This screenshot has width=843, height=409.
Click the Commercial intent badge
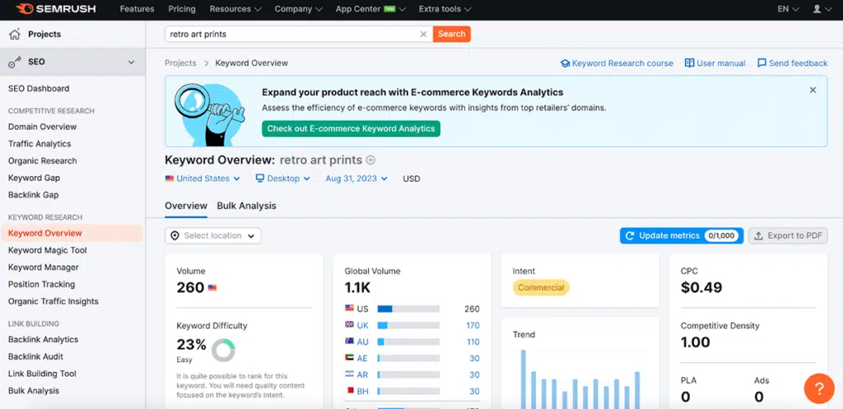pyautogui.click(x=541, y=287)
